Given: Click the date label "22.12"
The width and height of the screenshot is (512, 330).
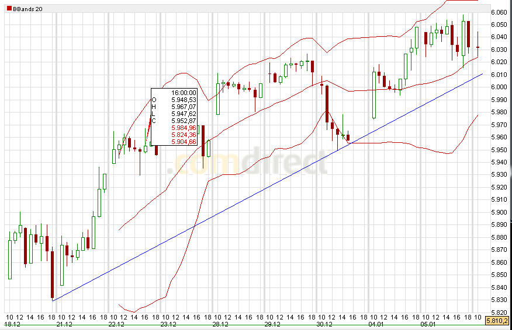Looking at the screenshot, I should [x=116, y=325].
